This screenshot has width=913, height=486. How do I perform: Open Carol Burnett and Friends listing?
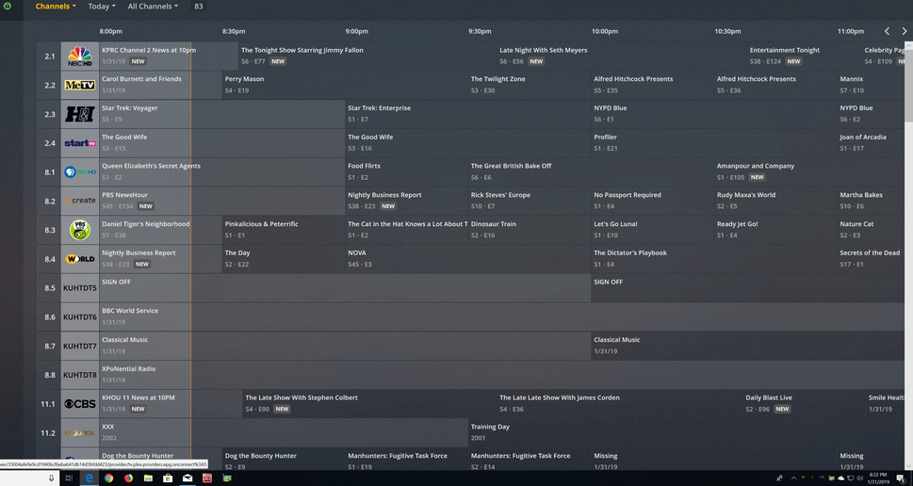pyautogui.click(x=160, y=85)
